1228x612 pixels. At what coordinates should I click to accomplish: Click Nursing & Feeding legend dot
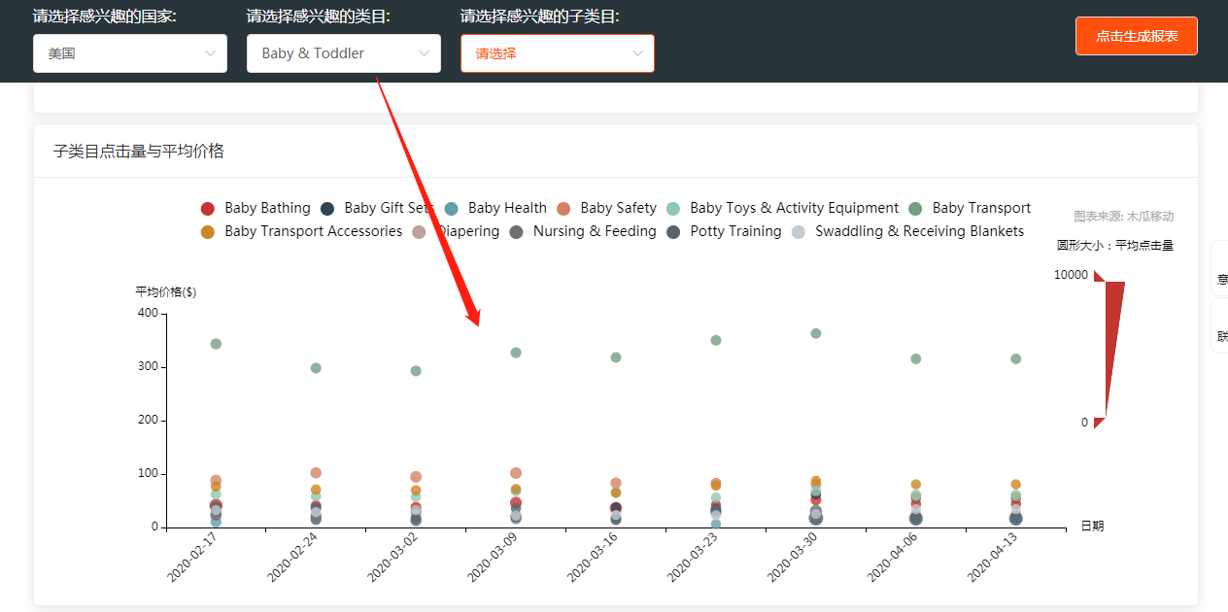click(517, 232)
